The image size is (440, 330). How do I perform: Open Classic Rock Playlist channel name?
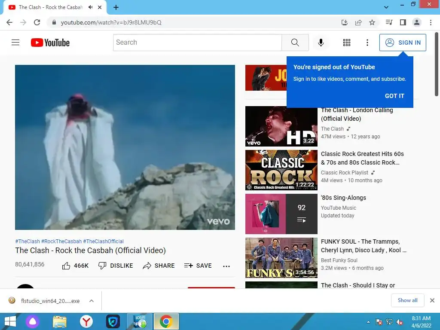(x=344, y=173)
